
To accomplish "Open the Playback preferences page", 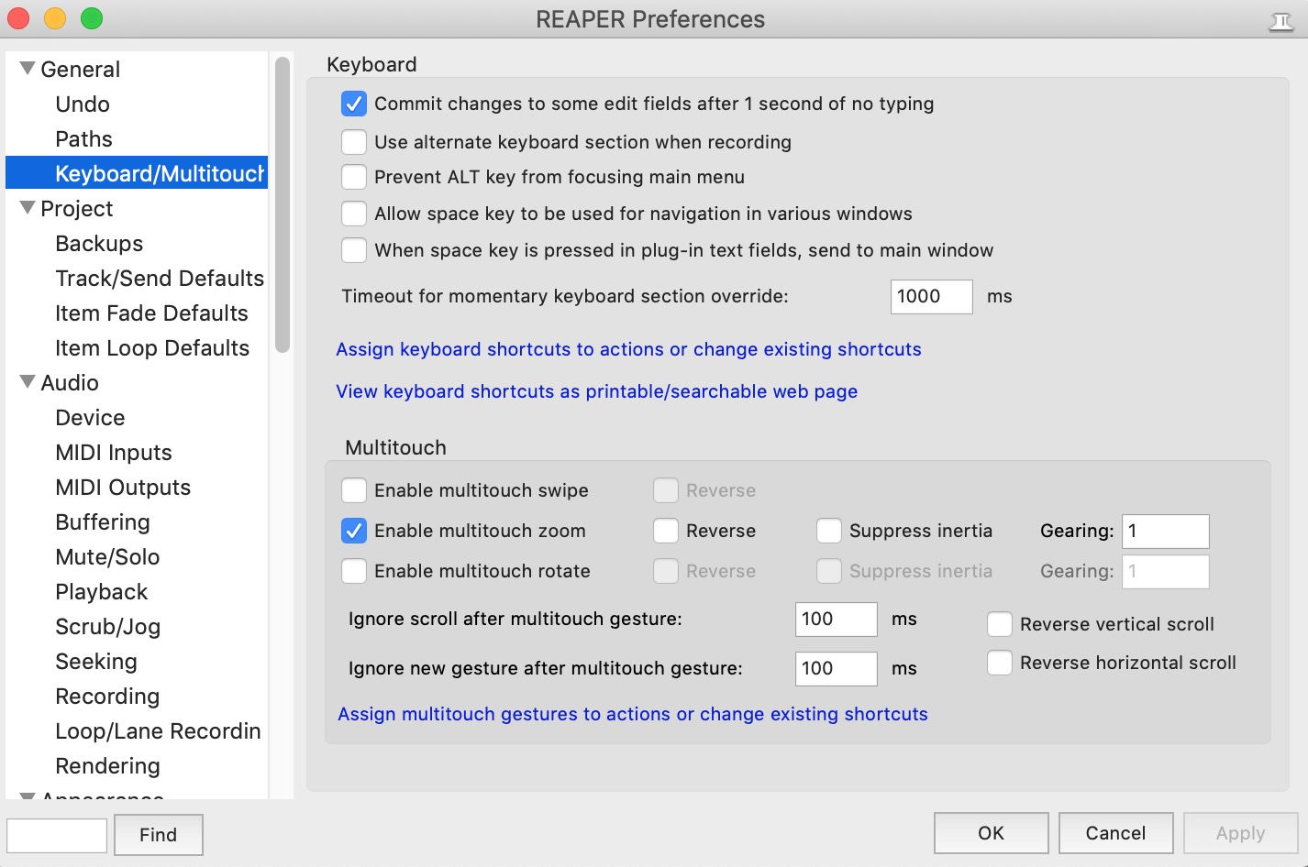I will tap(102, 592).
